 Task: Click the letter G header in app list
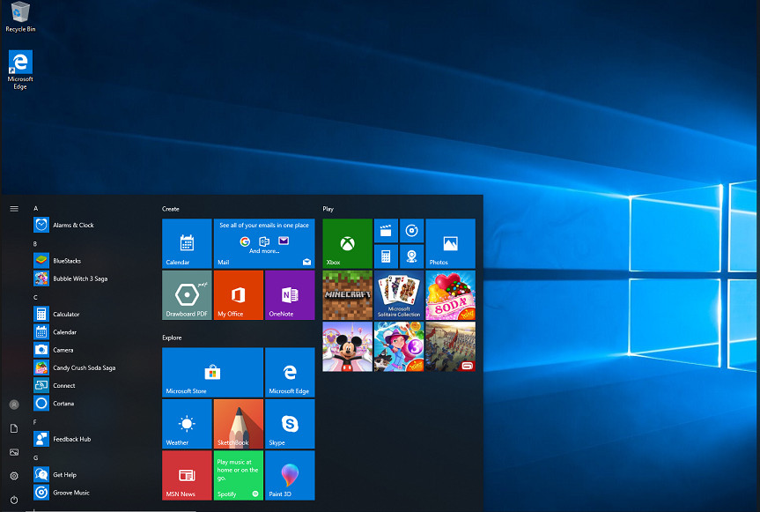tap(35, 457)
